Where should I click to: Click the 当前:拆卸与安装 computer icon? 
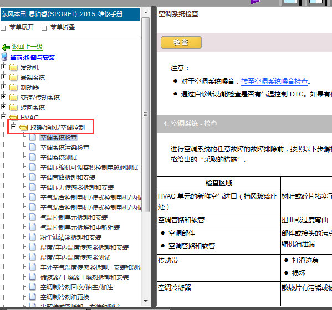[4, 57]
